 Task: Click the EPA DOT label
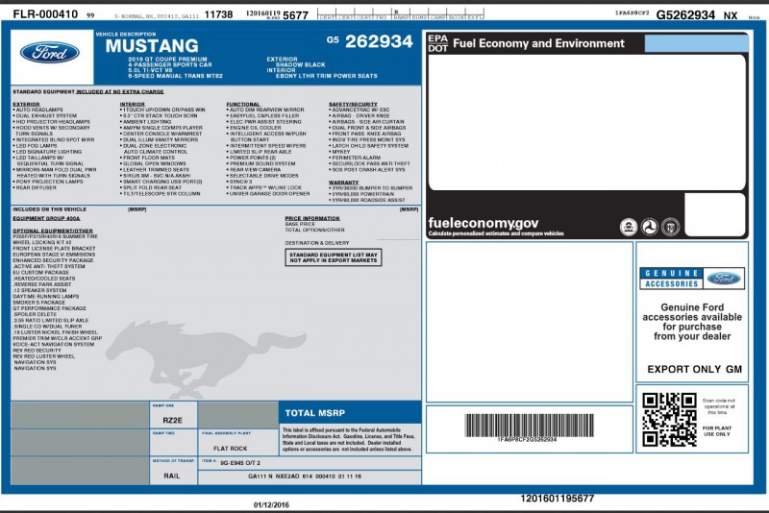tap(438, 43)
